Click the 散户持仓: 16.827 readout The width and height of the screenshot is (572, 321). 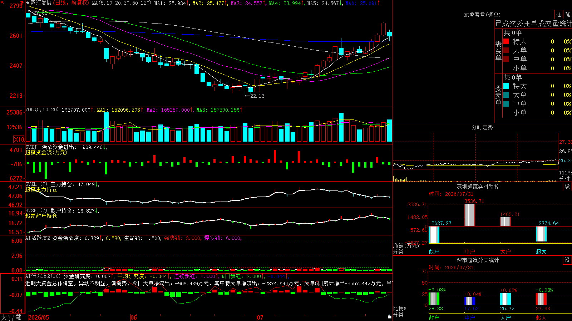point(75,211)
